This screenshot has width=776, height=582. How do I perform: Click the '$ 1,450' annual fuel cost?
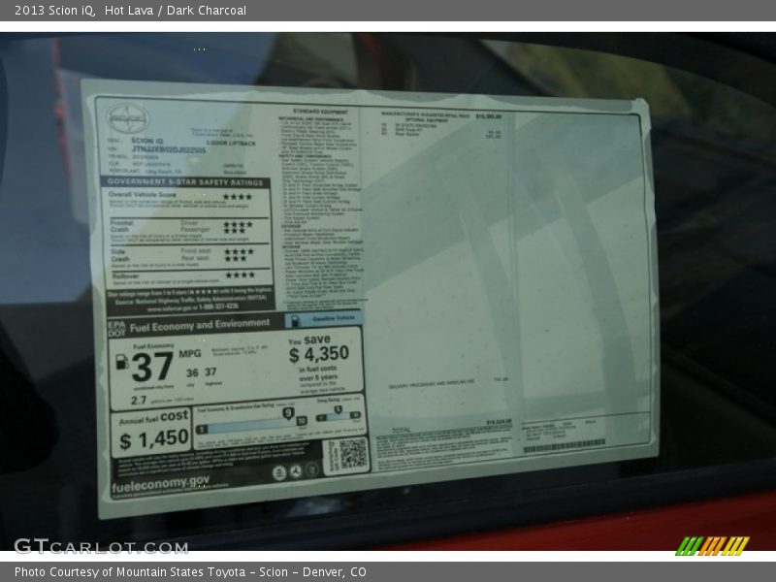tap(154, 439)
